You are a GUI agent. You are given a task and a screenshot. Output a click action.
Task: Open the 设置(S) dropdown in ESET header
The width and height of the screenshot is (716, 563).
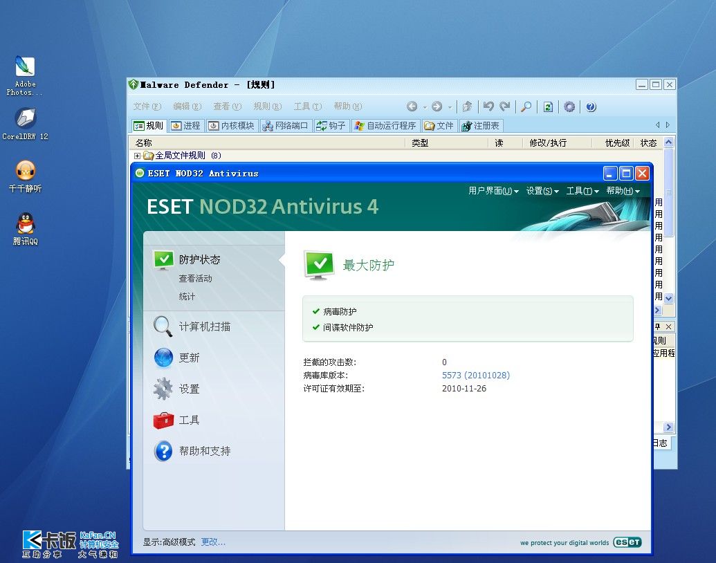(x=542, y=191)
